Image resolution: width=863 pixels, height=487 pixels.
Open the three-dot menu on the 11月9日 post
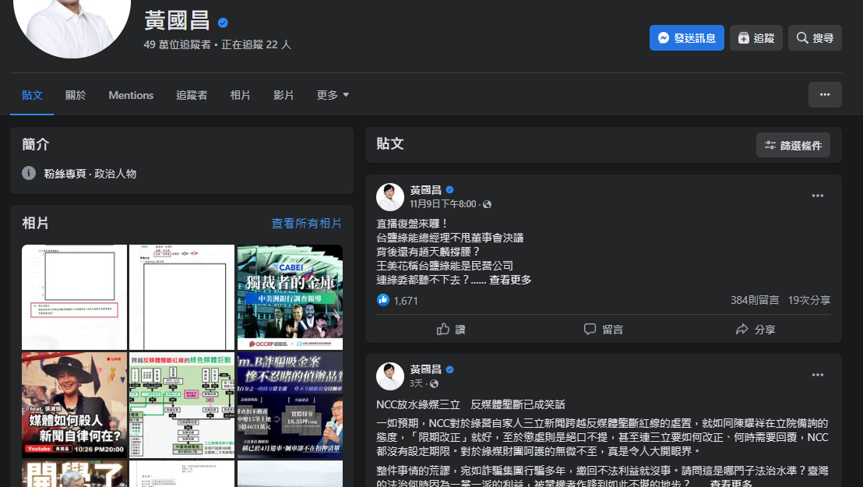click(x=817, y=196)
